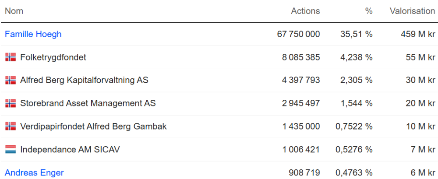Viewport: 438px width, 179px height.
Task: Click the Nom column header
Action: (14, 11)
